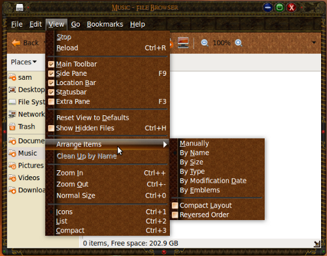This screenshot has width=327, height=256.
Task: Enable Compact Layout checkbox
Action: click(x=175, y=206)
